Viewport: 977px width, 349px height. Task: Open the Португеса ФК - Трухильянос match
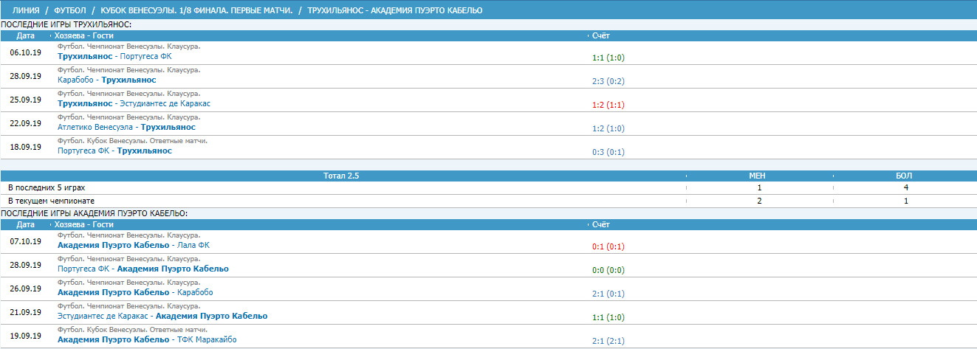point(114,151)
